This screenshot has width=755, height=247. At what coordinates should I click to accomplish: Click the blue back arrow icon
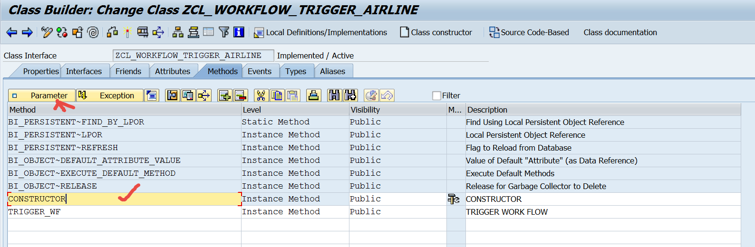coord(11,32)
